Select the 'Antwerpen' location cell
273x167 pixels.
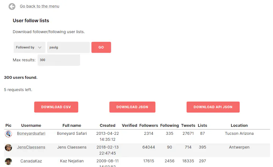point(239,147)
